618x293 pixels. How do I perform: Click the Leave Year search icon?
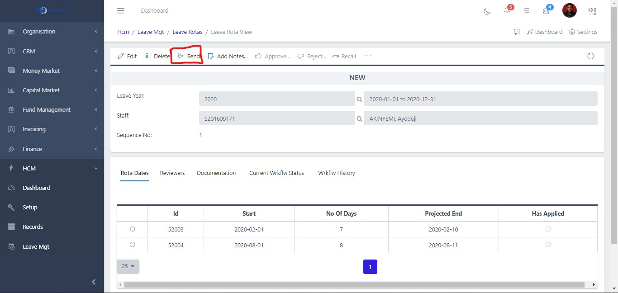coord(359,99)
